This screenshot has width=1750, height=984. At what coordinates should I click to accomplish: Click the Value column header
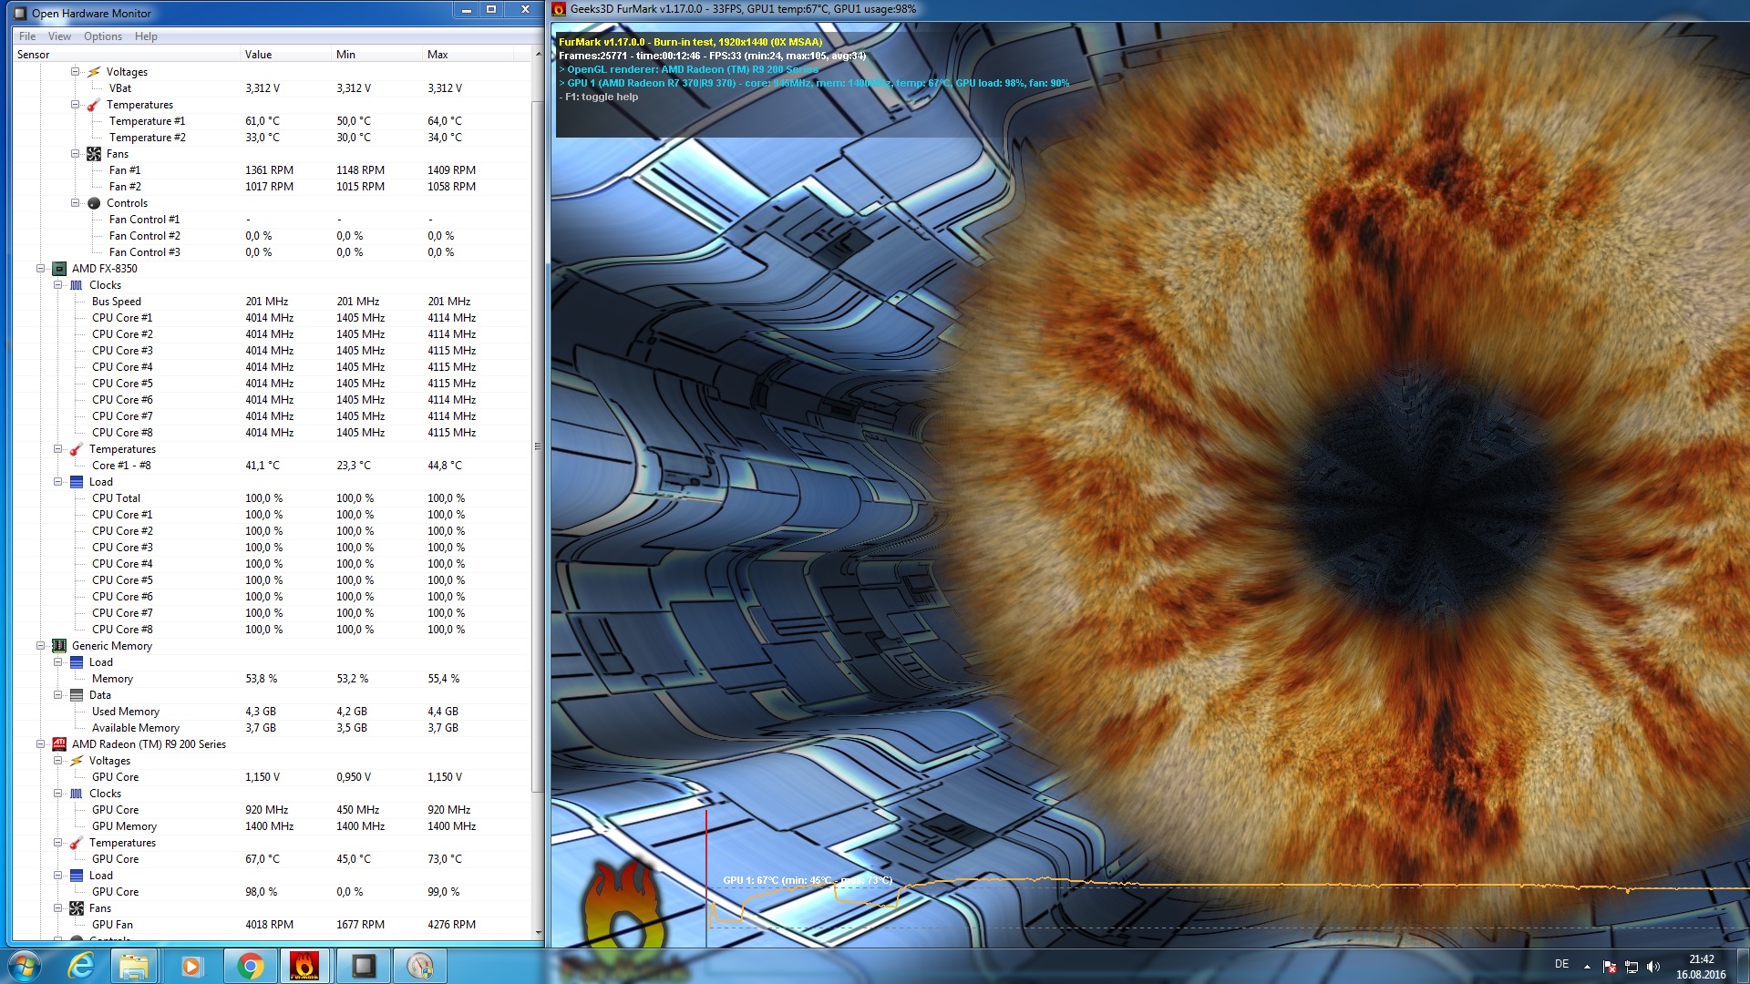(x=258, y=55)
